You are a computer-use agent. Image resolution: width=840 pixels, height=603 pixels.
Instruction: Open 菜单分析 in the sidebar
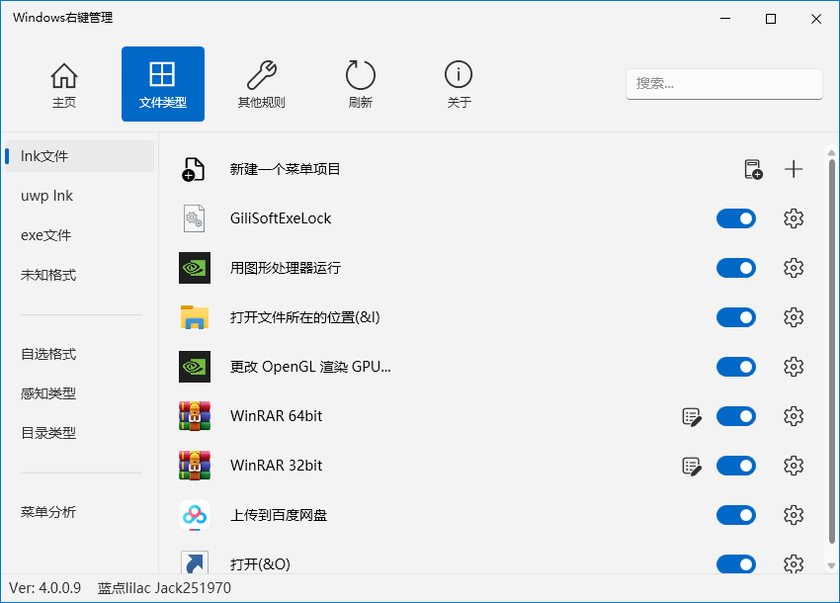79,512
